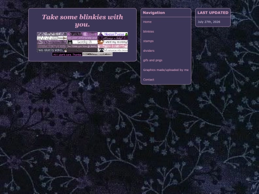259x194 pixels.
Task: Select the Hocus Pocus blinkie
Action: coord(113,34)
